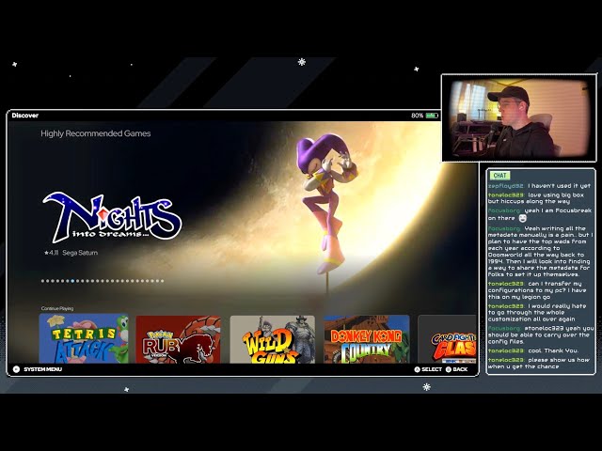The image size is (602, 451).
Task: Click the webcam video overlay
Action: click(x=518, y=118)
